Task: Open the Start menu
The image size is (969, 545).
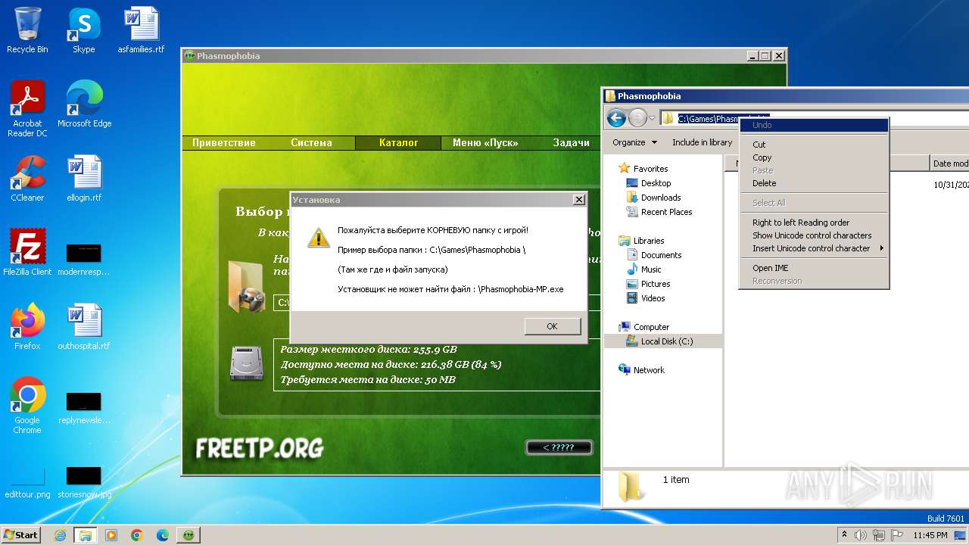Action: [20, 535]
